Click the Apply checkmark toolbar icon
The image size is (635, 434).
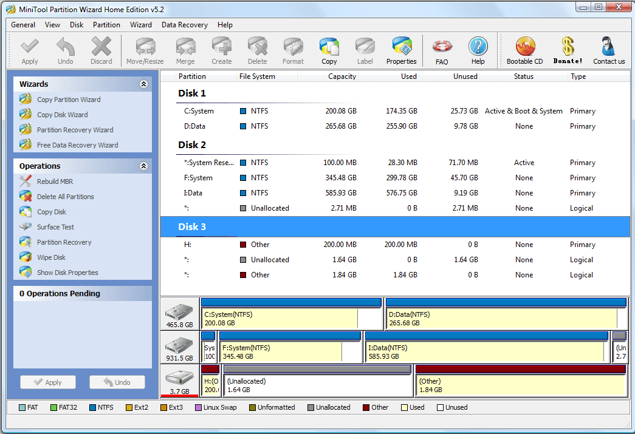click(30, 50)
